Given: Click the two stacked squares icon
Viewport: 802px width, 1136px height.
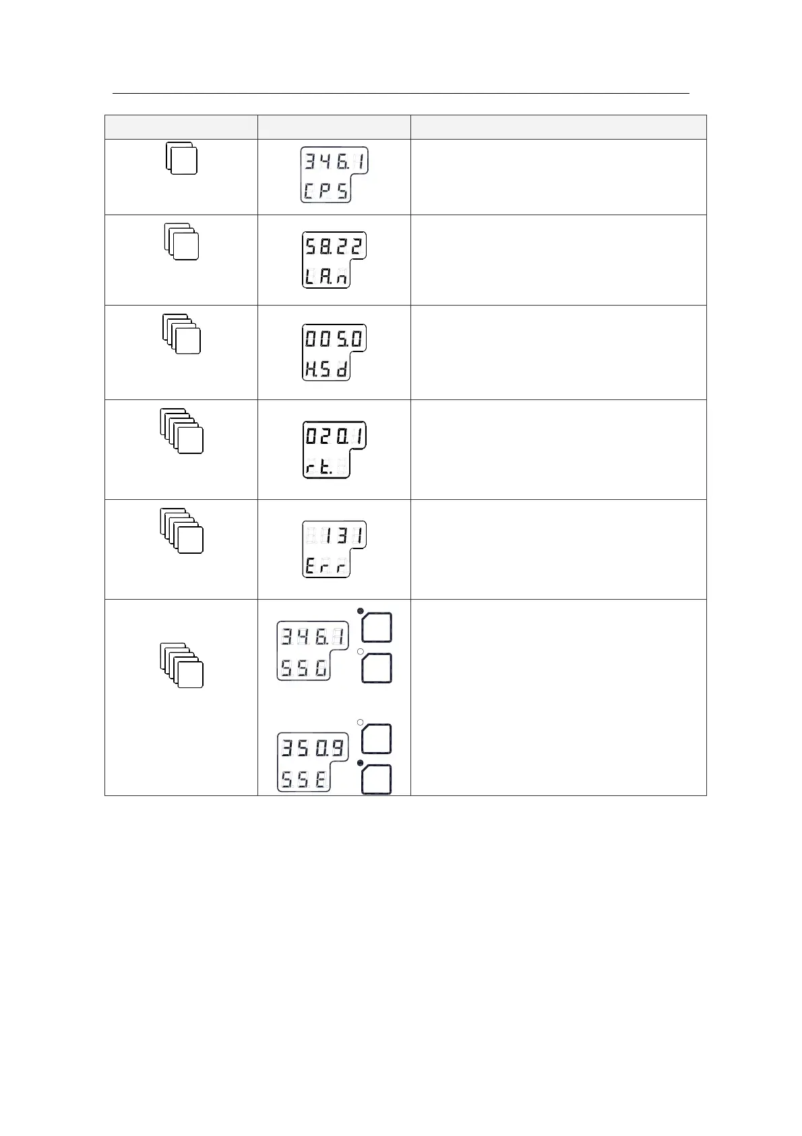Looking at the screenshot, I should pos(181,159).
